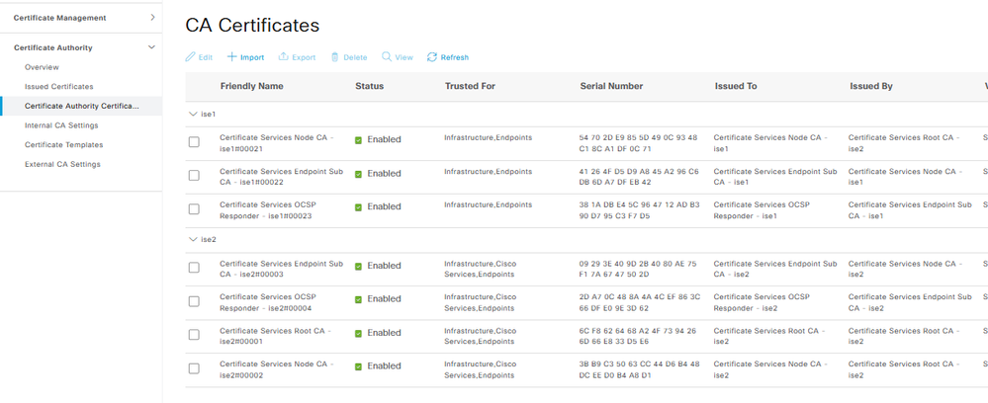Viewport: 988px width, 403px height.
Task: Collapse the Certificate Authority section chevron
Action: (x=151, y=47)
